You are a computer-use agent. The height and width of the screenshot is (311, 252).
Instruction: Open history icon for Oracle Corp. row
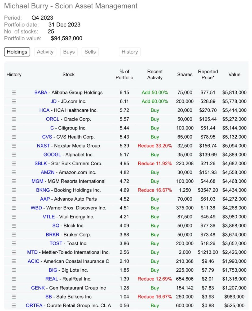click(x=14, y=119)
